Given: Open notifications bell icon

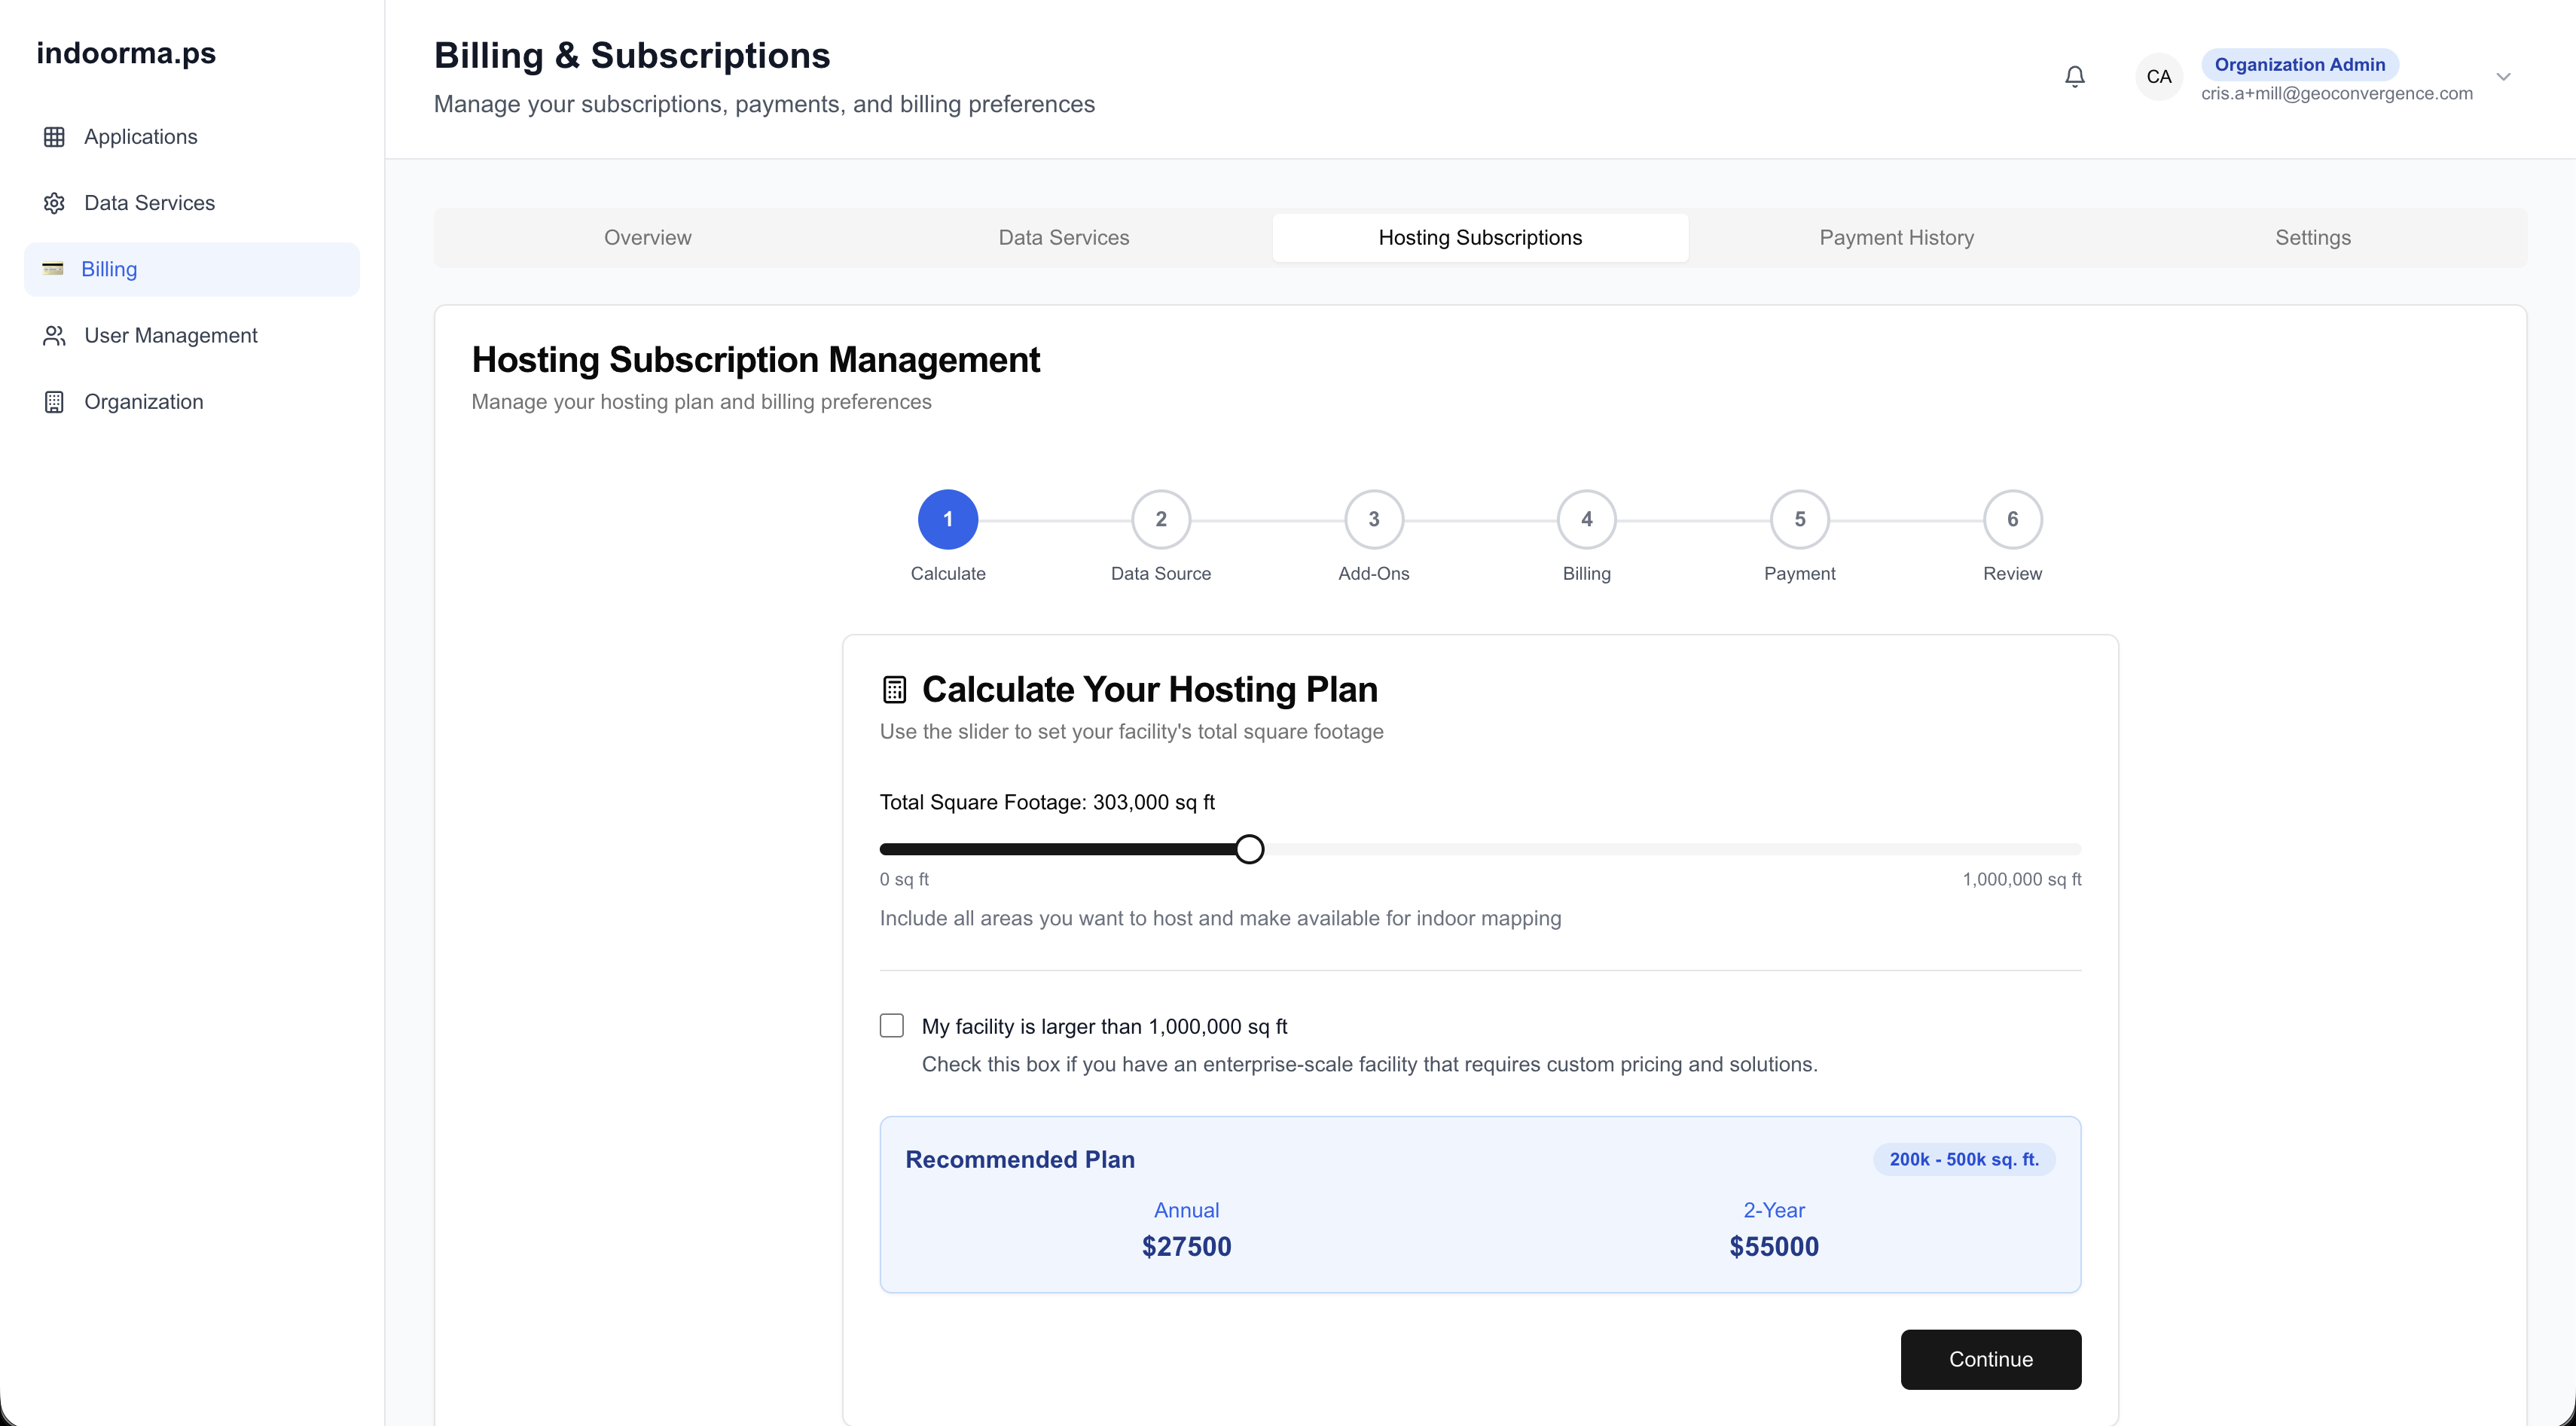Looking at the screenshot, I should click(x=2075, y=77).
